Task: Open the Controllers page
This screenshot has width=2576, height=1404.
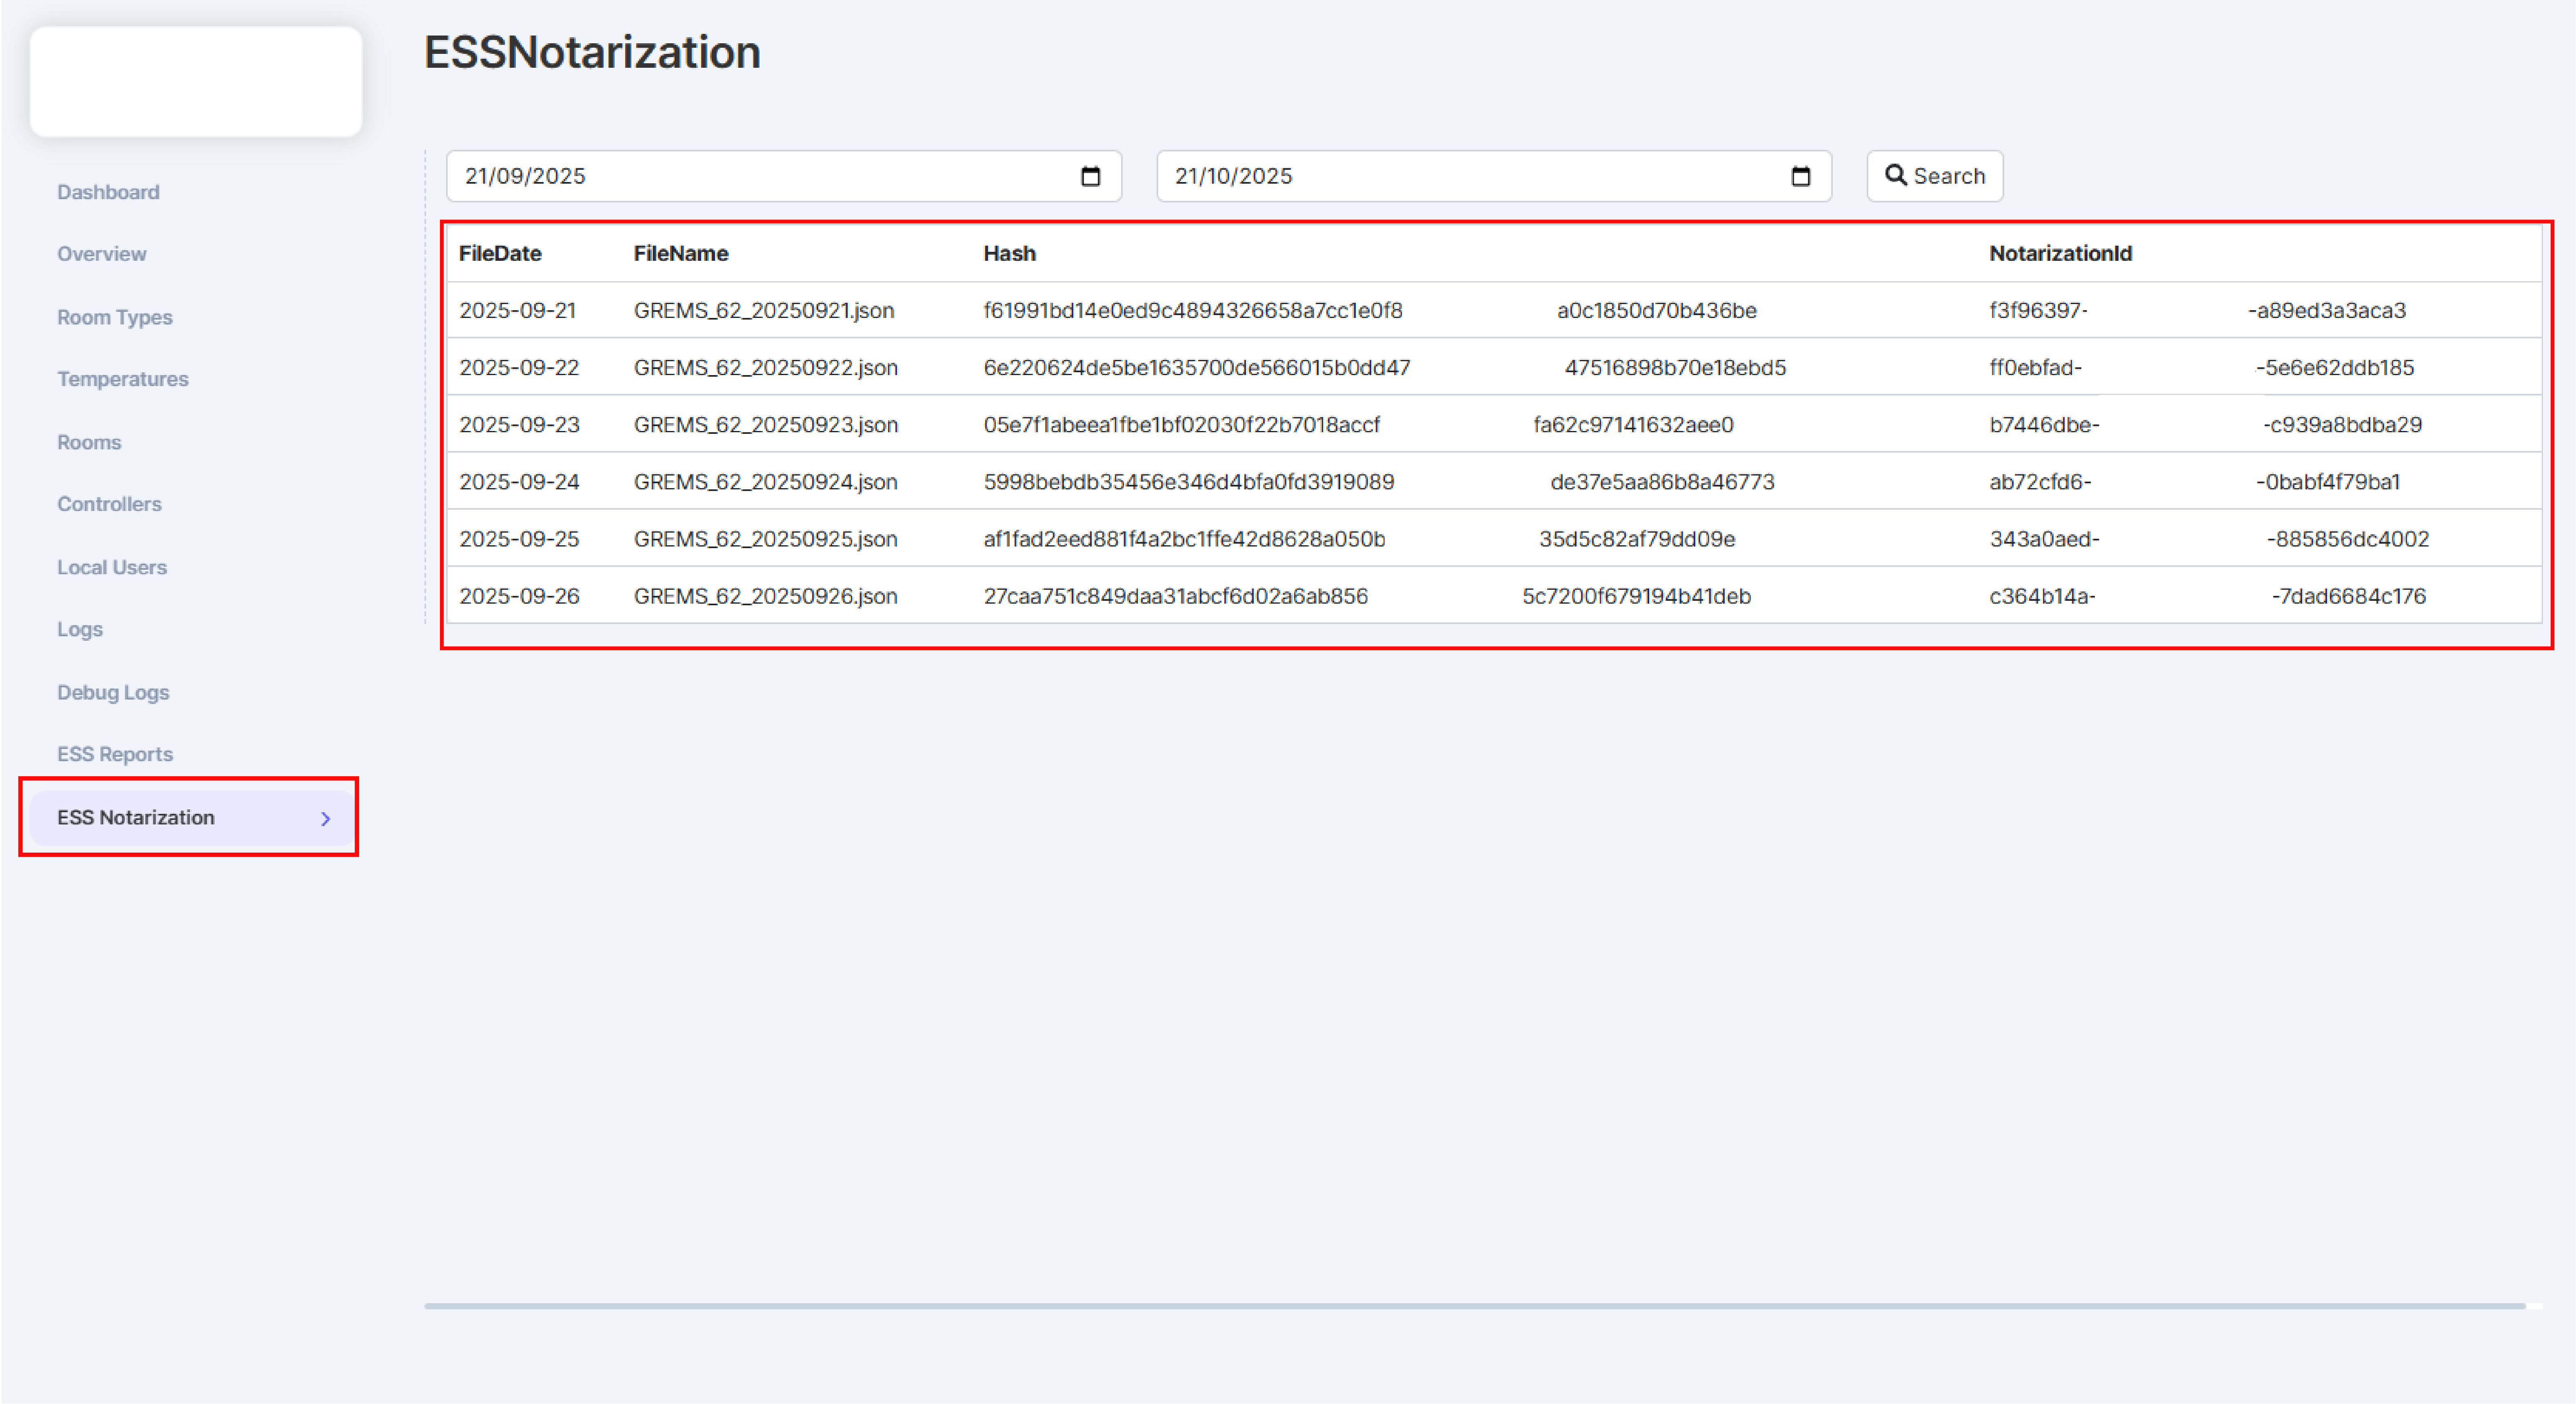Action: [109, 504]
